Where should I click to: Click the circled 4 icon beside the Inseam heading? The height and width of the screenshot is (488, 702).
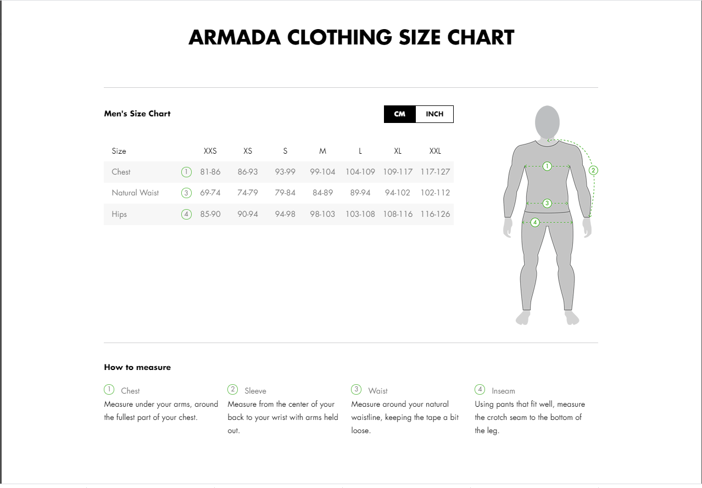[480, 390]
